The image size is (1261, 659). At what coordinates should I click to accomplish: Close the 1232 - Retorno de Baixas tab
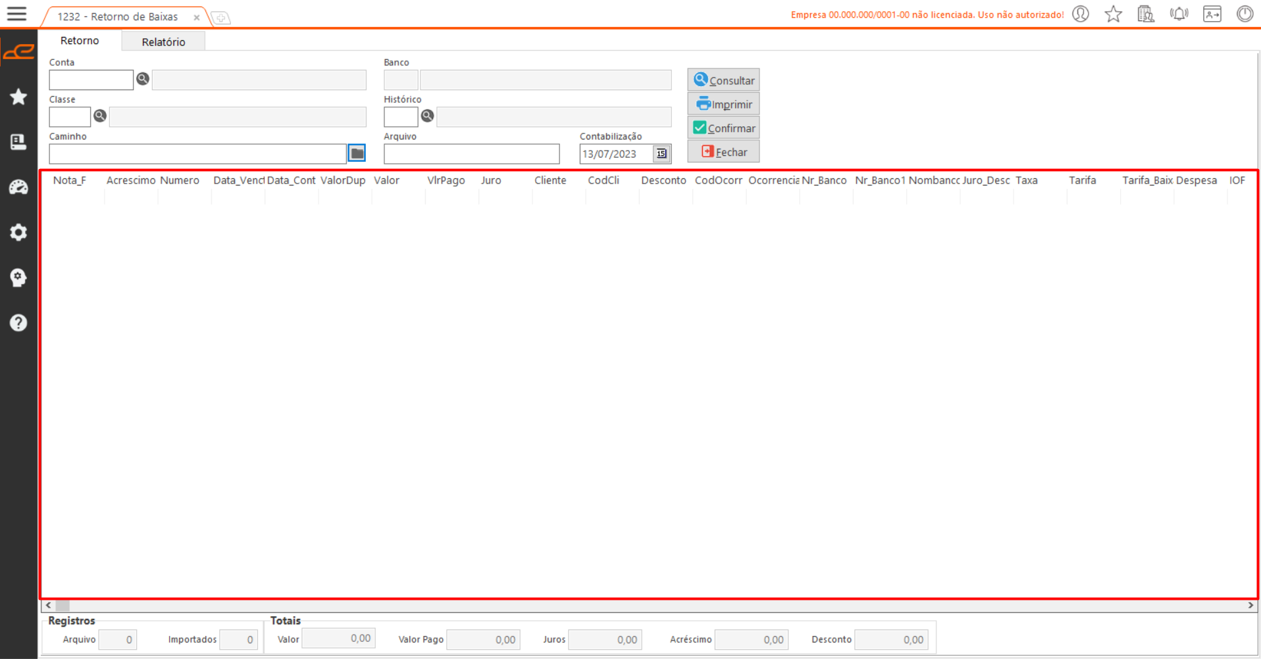click(x=196, y=18)
